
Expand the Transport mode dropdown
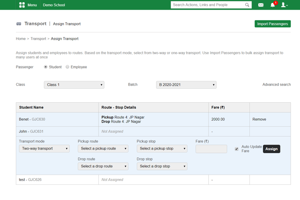point(44,148)
